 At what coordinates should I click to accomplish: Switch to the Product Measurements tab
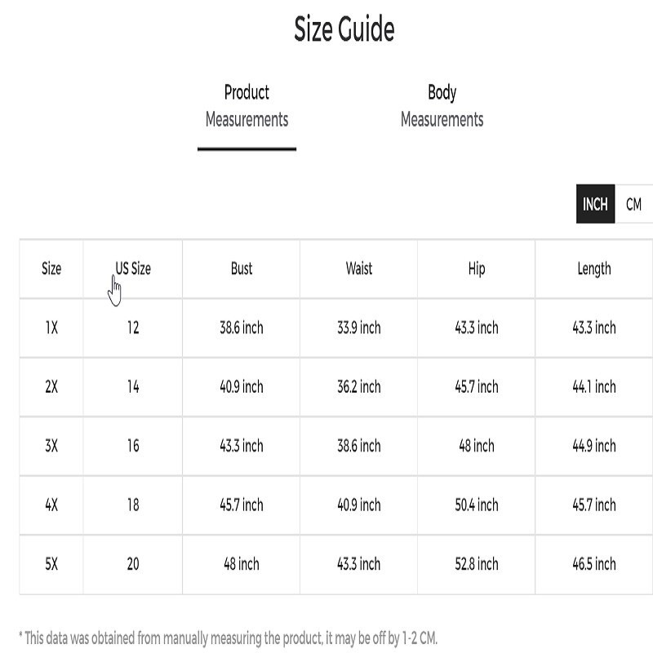[x=247, y=106]
